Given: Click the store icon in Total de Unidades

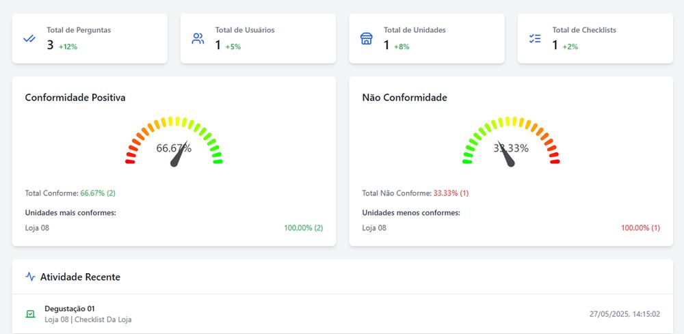Looking at the screenshot, I should click(x=367, y=39).
